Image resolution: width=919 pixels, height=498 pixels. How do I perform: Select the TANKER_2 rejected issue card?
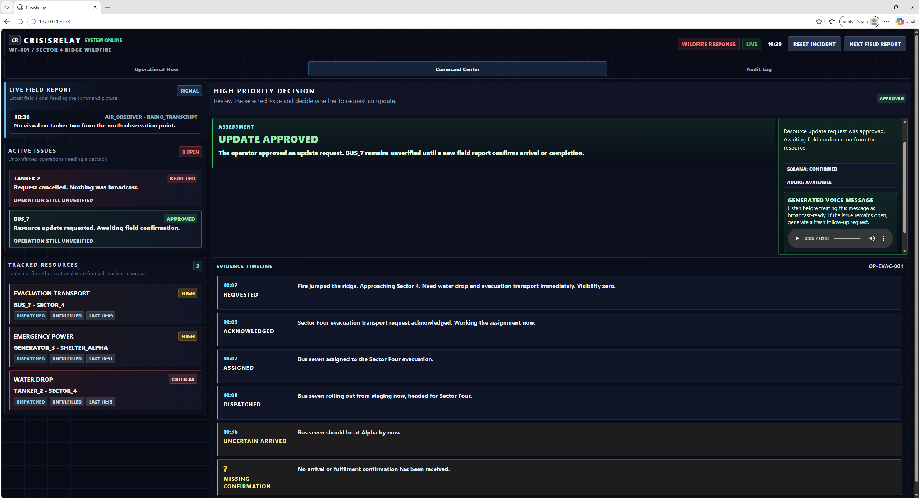tap(105, 189)
